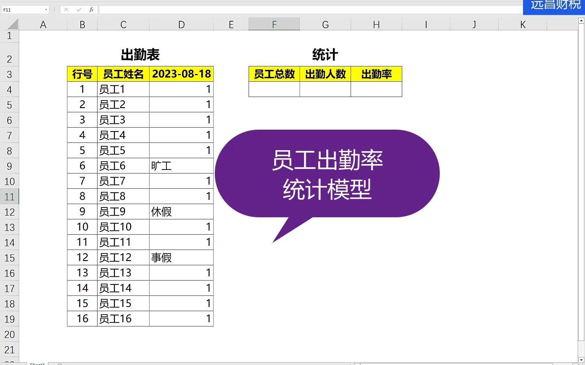Select column D header
Viewport: 585px width, 365px height.
click(x=181, y=24)
